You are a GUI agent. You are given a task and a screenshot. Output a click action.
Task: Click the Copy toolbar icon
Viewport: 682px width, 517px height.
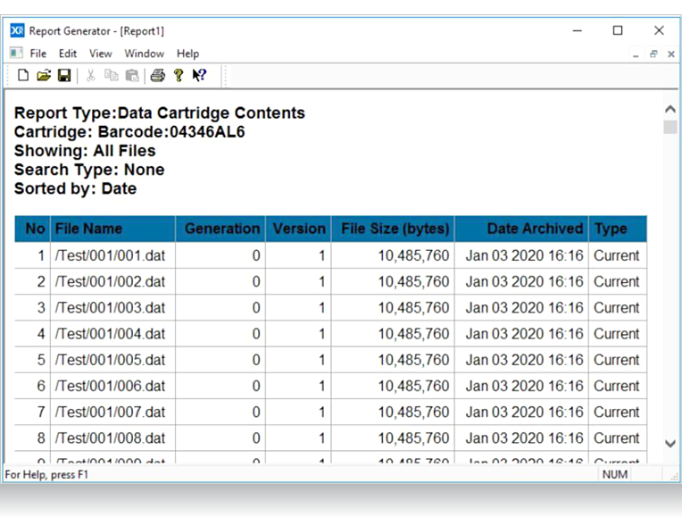tap(112, 75)
